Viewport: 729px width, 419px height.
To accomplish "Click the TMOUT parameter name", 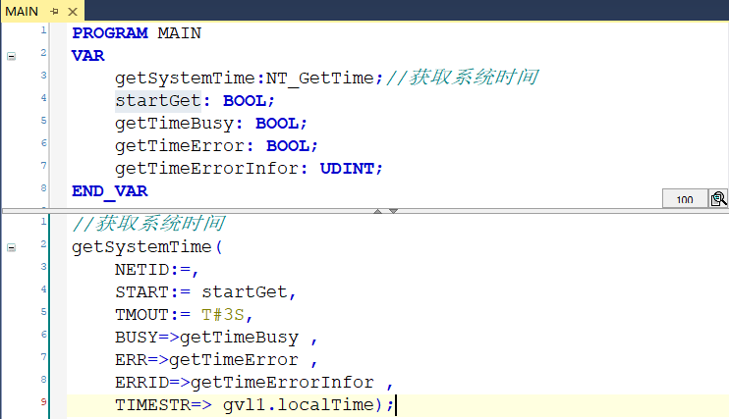I will (141, 315).
